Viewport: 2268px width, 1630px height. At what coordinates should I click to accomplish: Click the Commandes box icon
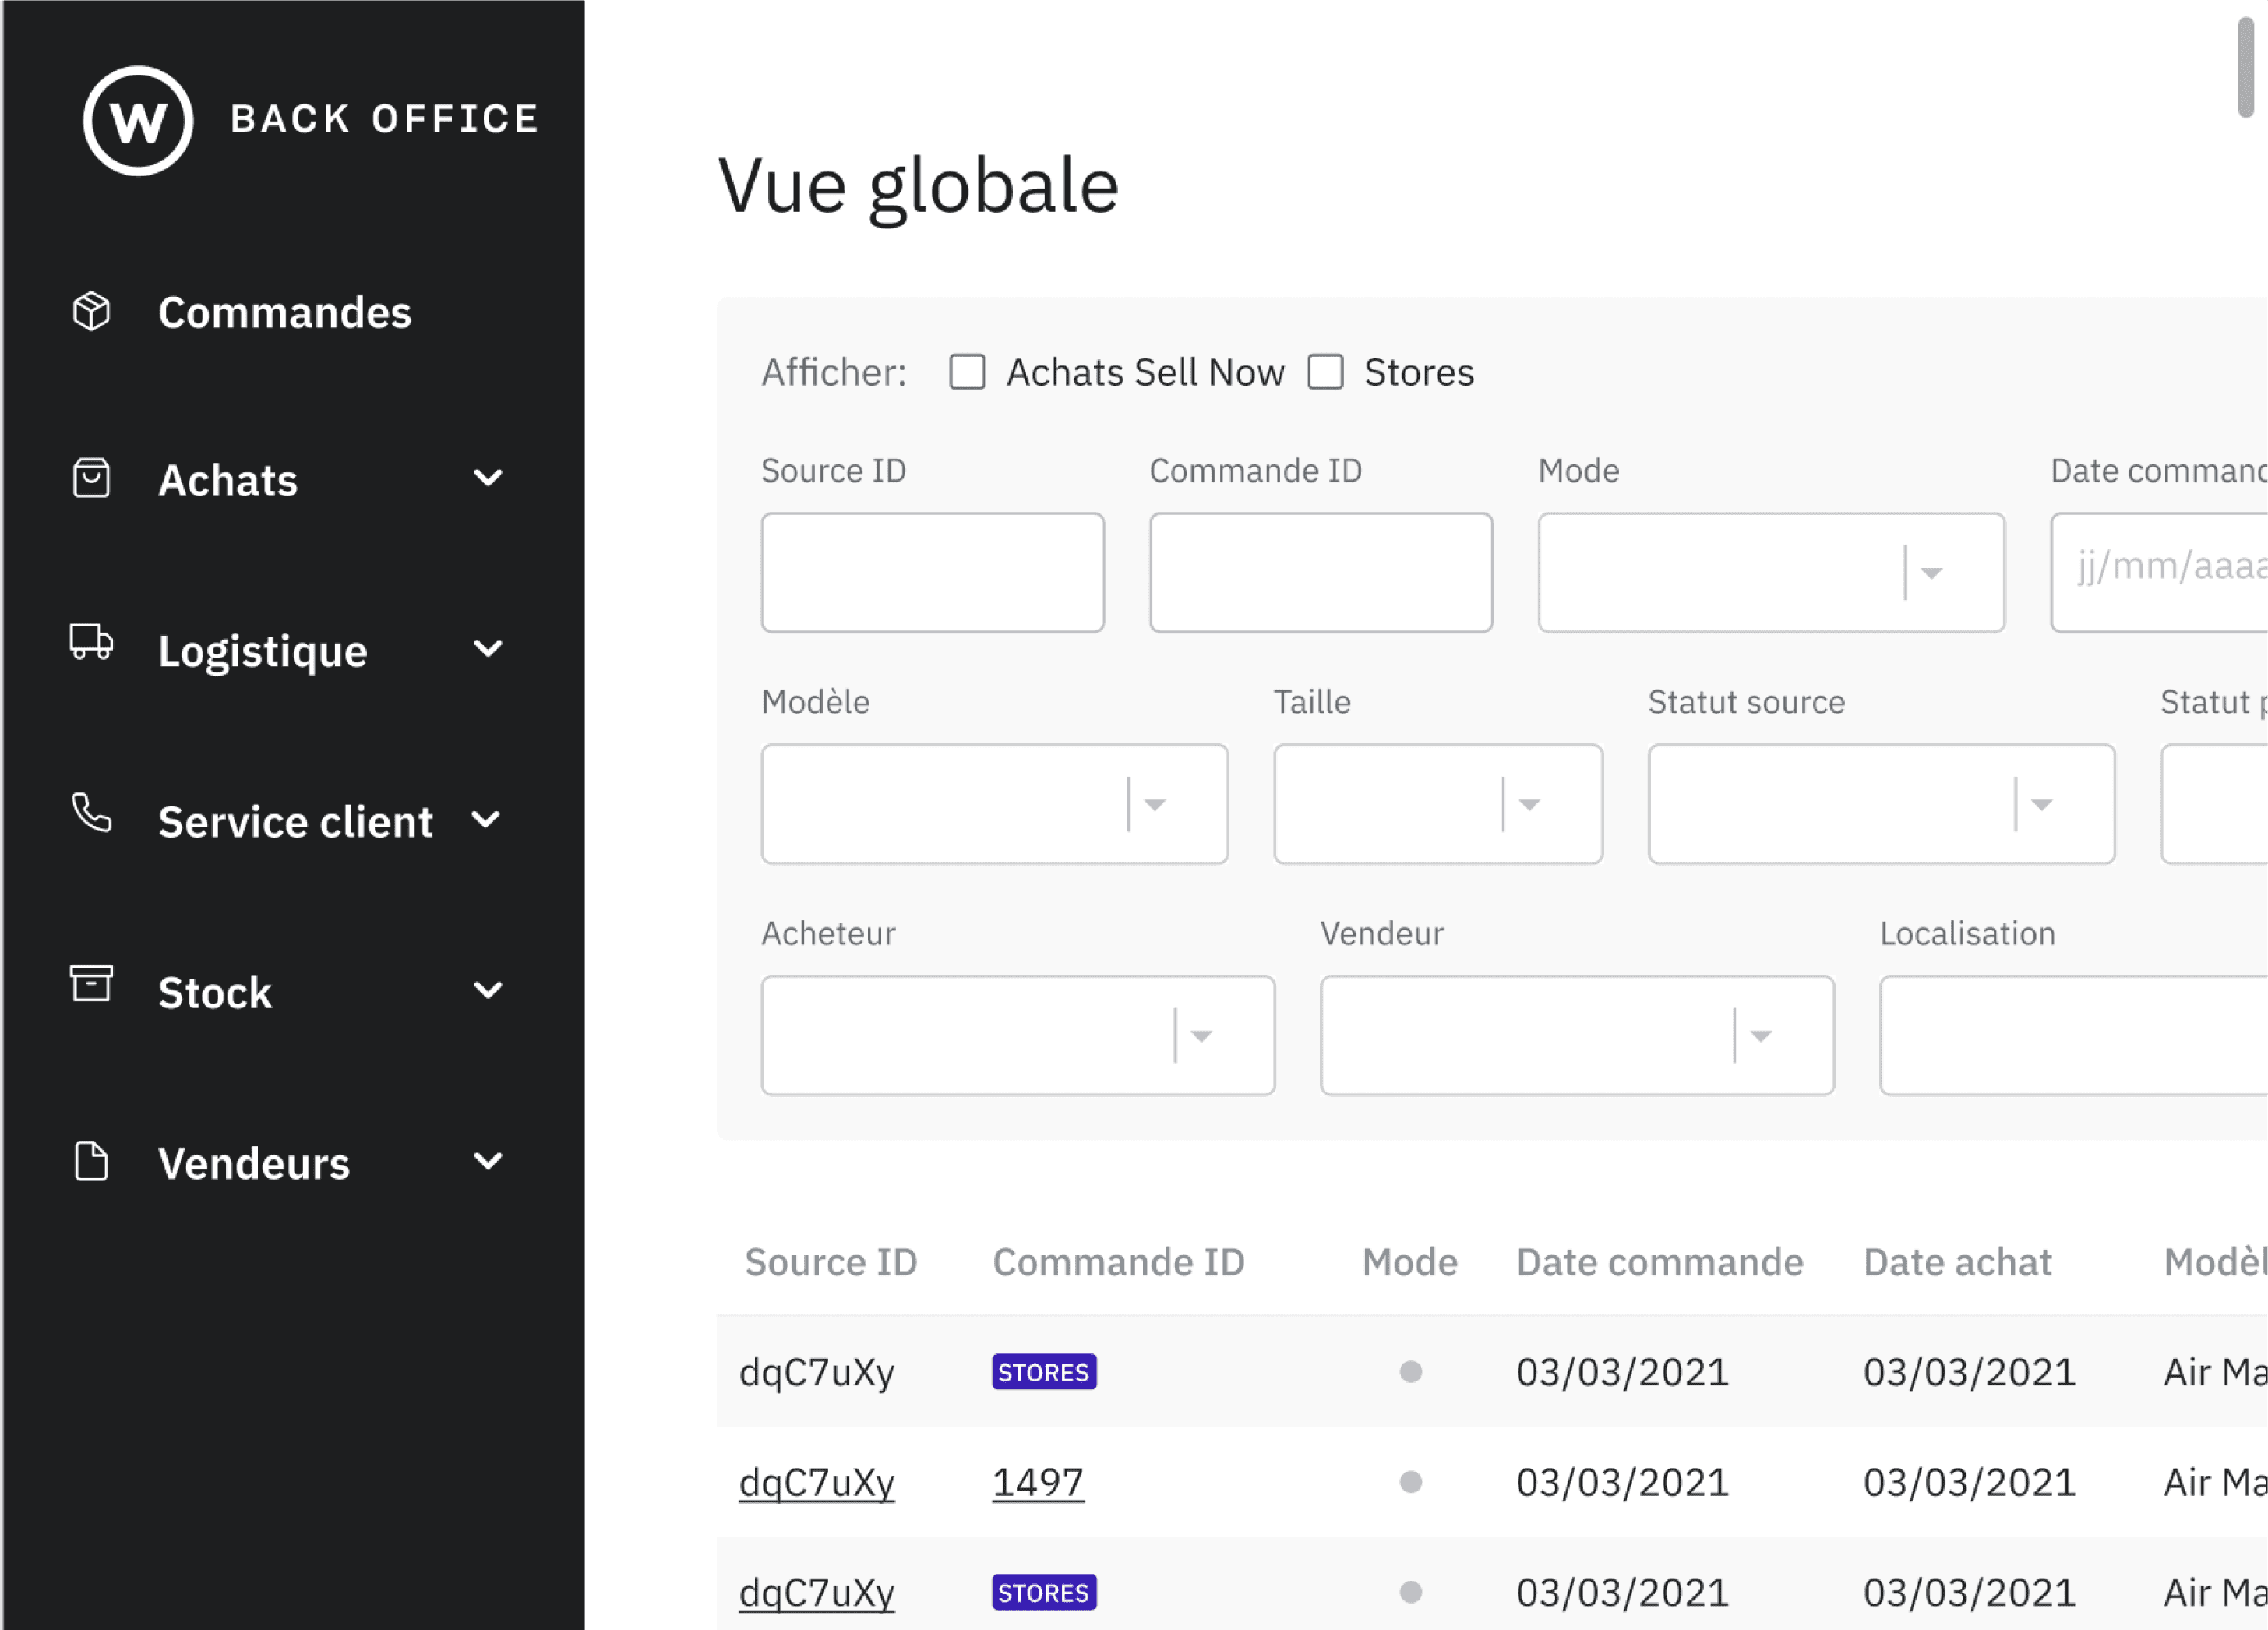[x=91, y=312]
